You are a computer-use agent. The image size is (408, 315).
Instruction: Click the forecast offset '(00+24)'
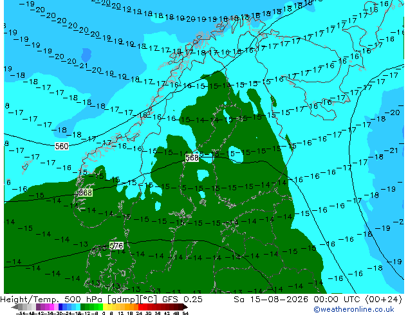coord(384,300)
